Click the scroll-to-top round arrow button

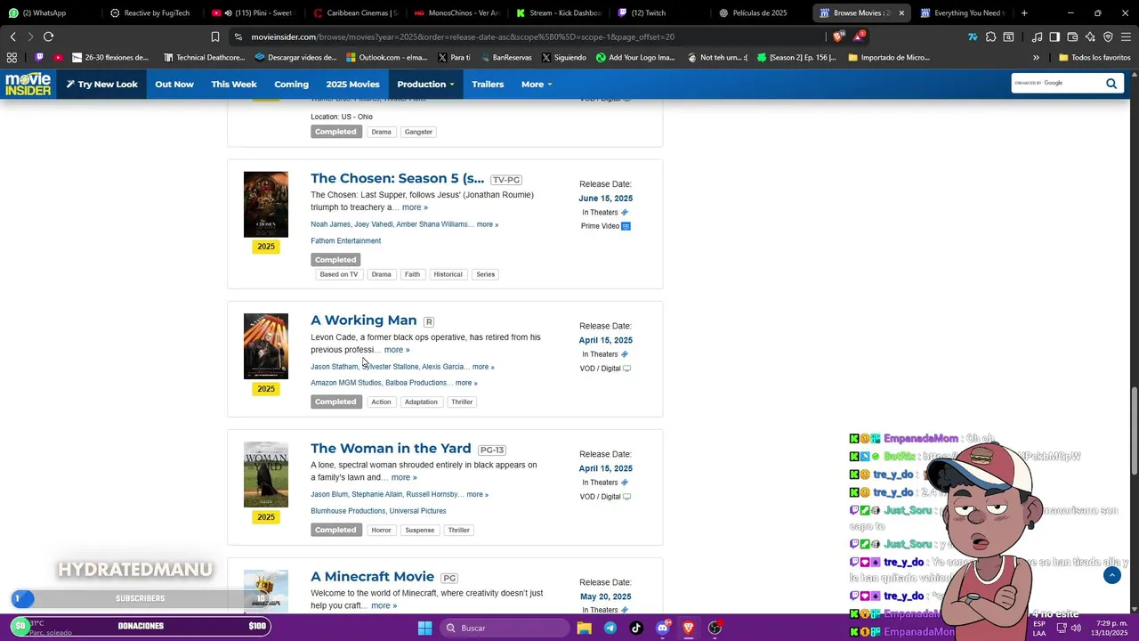[1111, 575]
